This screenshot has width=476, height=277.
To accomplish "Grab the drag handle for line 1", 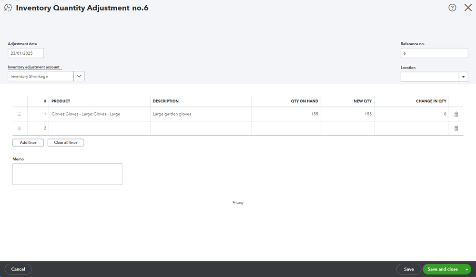I will (x=20, y=114).
